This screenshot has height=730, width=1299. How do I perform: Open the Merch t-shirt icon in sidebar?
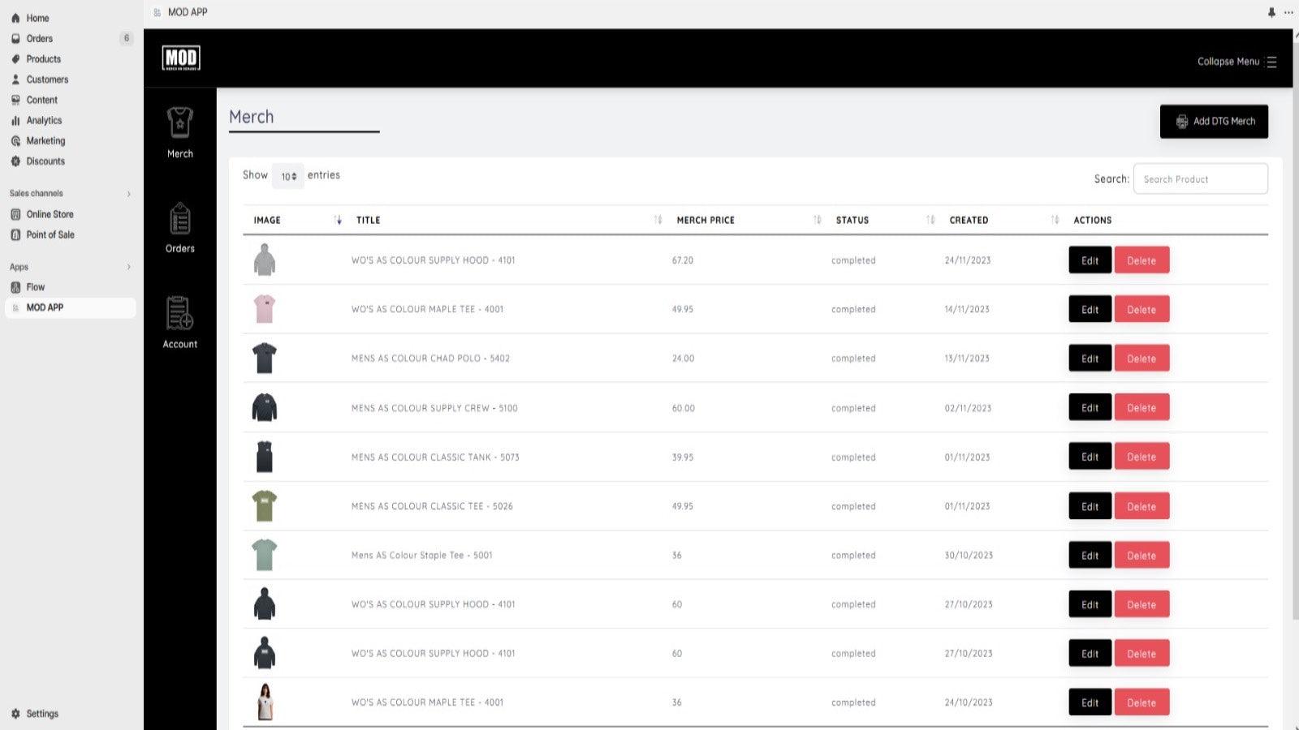click(179, 123)
